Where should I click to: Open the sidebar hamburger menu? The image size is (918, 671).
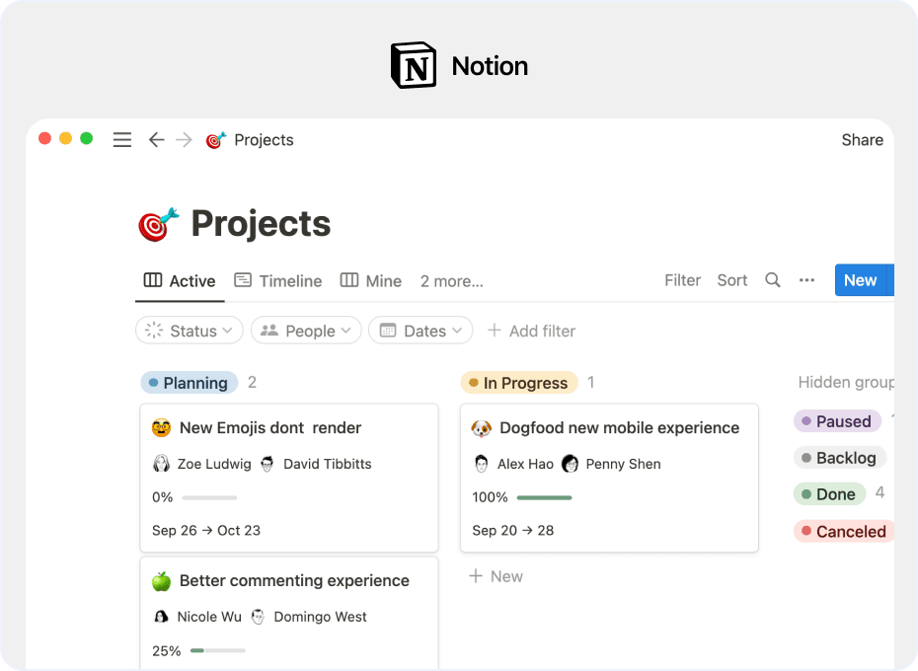[x=121, y=140]
